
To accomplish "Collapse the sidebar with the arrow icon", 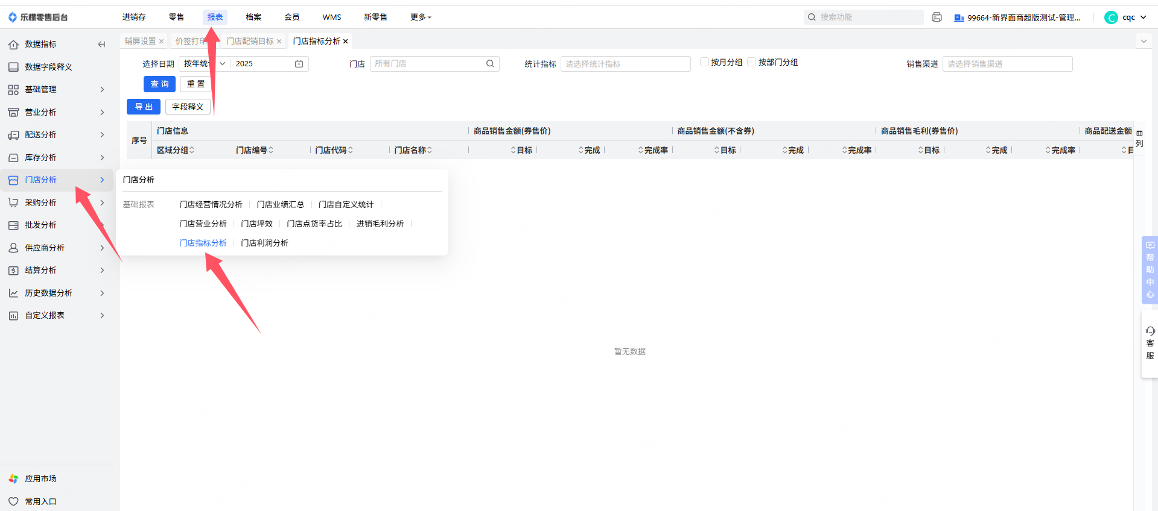I will click(x=101, y=44).
